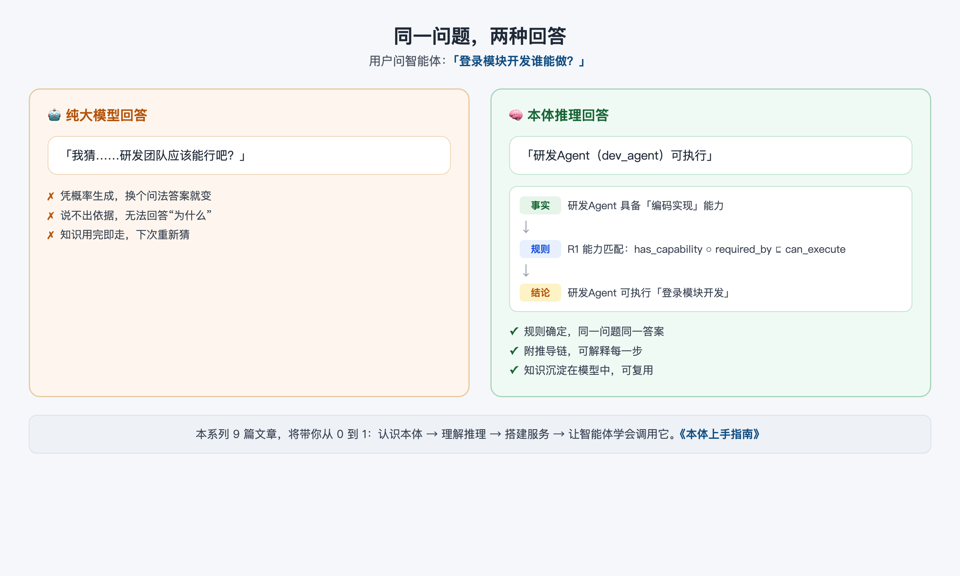This screenshot has height=576, width=960.
Task: Click text 知识沉淀在模型中，可复用
Action: [588, 370]
